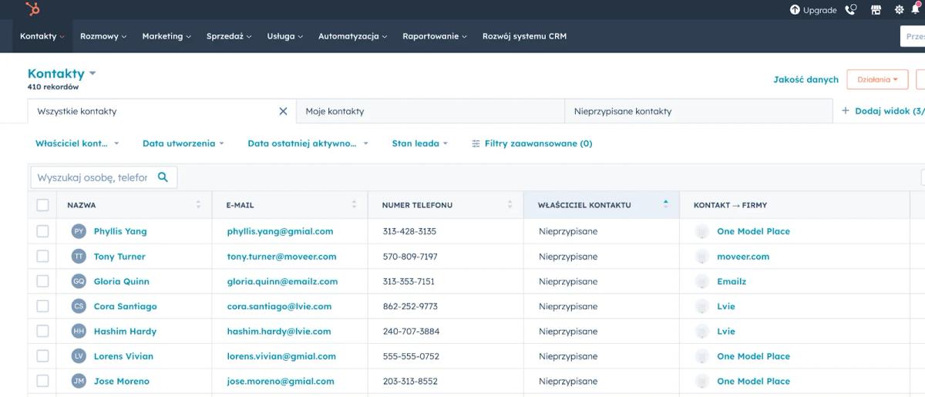Open the phone calling icon
This screenshot has height=397, width=925.
pyautogui.click(x=851, y=10)
